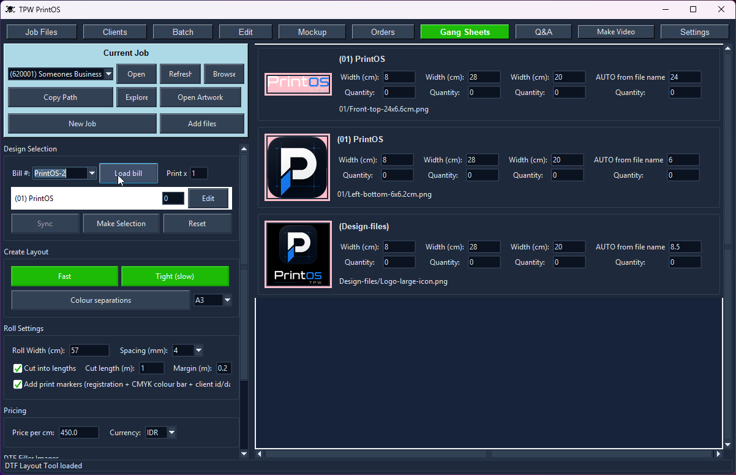Click the gang sheet list scroll up arrow
Image resolution: width=736 pixels, height=475 pixels.
(x=728, y=48)
